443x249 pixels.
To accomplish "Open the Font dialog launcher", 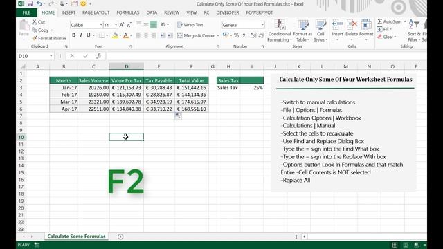I will point(131,46).
